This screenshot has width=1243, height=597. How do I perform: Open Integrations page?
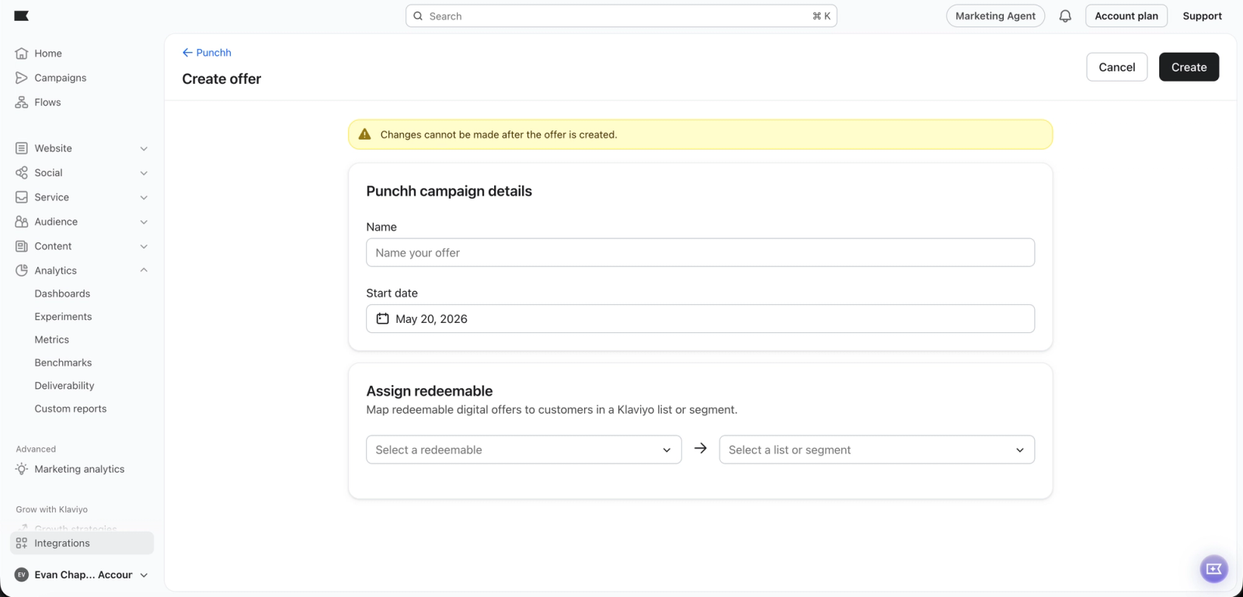pos(82,543)
